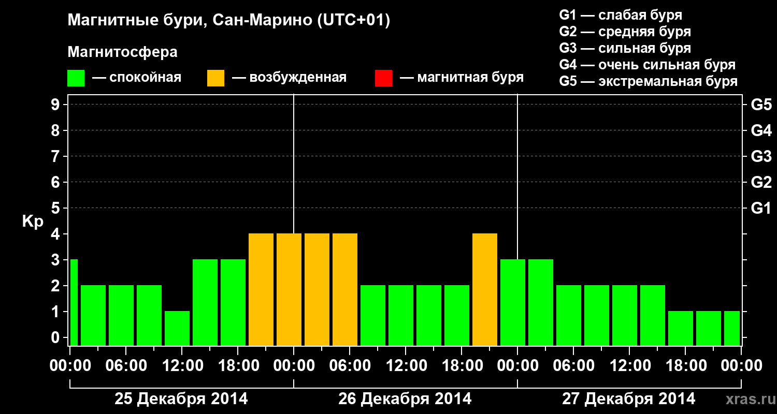777x414 pixels.
Task: Click the 'G5' label on the storm scale axis
Action: 761,105
